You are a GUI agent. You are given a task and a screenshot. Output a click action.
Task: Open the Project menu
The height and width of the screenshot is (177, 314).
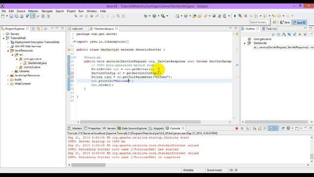coord(71,11)
